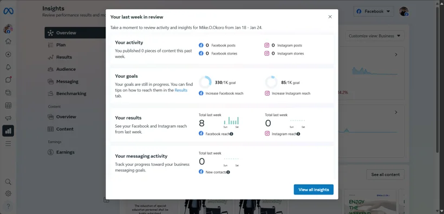
Task: Open the Customize view: Business dropdown
Action: point(375,36)
